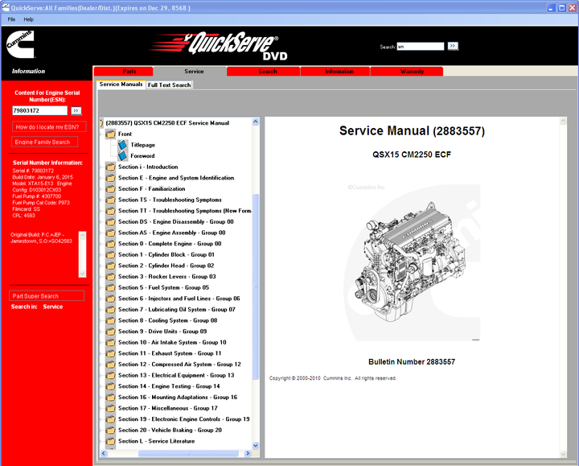The image size is (579, 466).
Task: Click the Section 12 Compressed Air folder icon
Action: (110, 364)
